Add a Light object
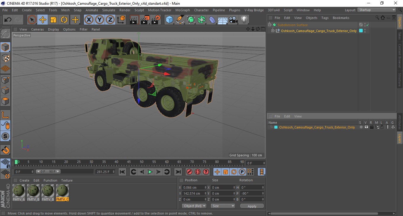Viewport: 403px width, 216px height. [x=244, y=20]
